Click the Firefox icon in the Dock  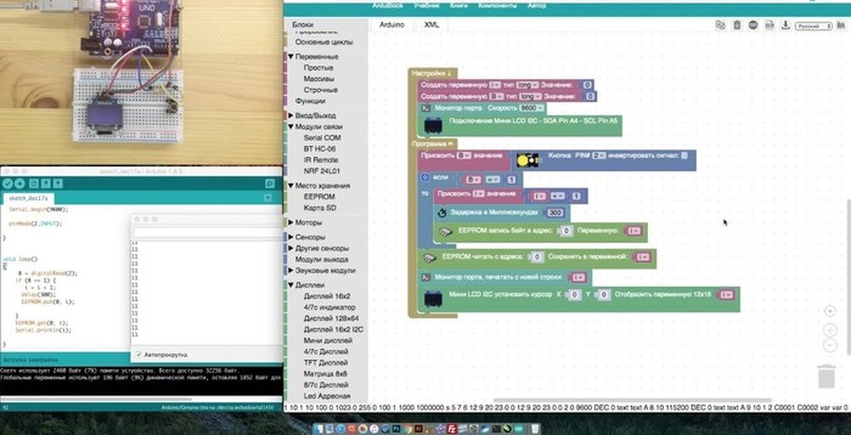[x=350, y=429]
